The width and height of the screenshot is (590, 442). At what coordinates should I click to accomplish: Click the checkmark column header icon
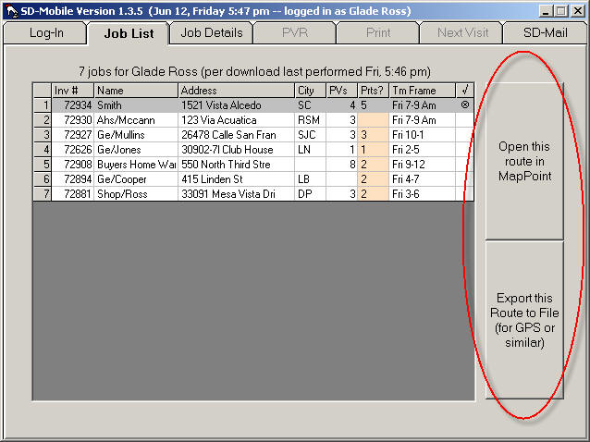(464, 91)
